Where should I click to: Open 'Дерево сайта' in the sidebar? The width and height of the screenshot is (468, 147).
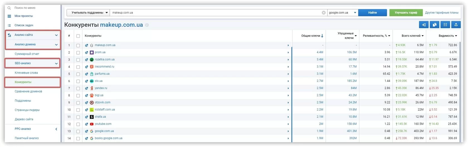[24, 119]
